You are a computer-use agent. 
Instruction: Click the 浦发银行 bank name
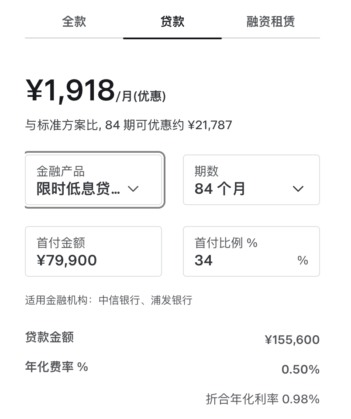click(x=172, y=300)
